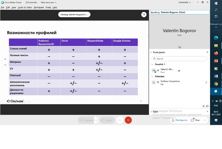The image size is (222, 149).
Task: Open the Participant menu
Action: [39, 8]
